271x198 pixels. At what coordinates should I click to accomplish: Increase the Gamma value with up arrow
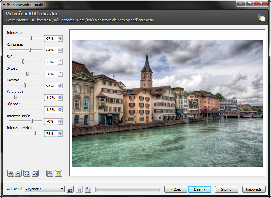(60, 85)
